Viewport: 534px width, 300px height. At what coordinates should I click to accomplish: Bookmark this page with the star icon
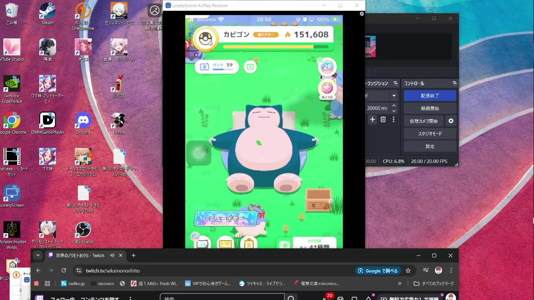pos(408,270)
